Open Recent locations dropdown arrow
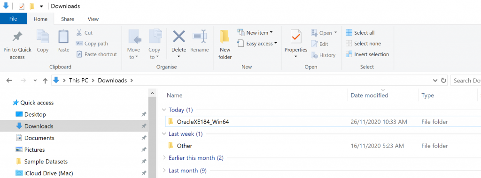Image resolution: width=481 pixels, height=178 pixels. tap(35, 81)
